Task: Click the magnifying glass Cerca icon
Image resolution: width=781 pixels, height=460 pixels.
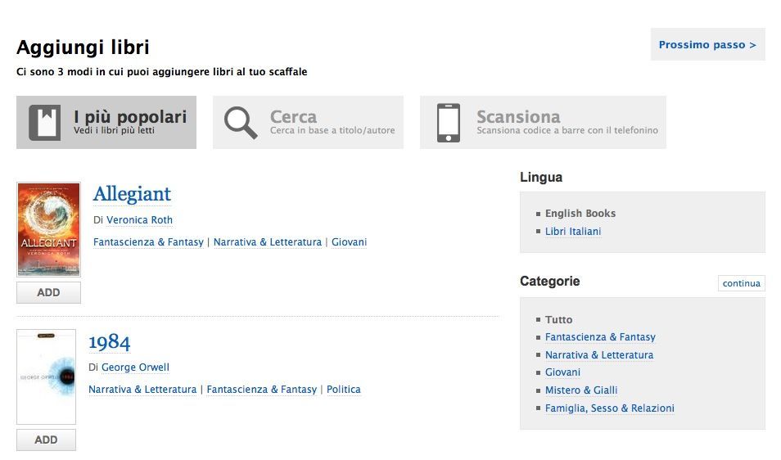Action: (x=241, y=123)
